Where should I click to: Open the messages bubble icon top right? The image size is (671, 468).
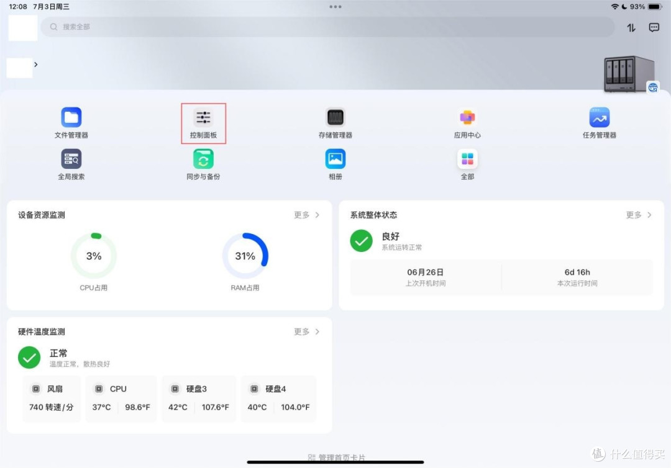tap(654, 27)
